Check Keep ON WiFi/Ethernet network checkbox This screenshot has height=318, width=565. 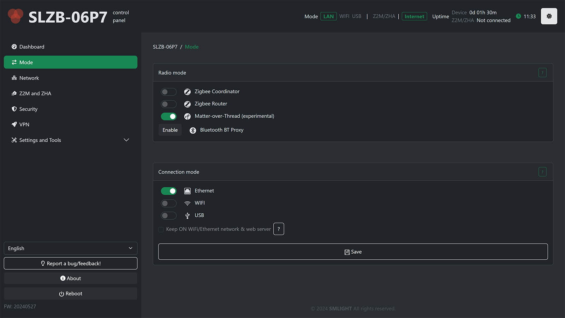161,229
